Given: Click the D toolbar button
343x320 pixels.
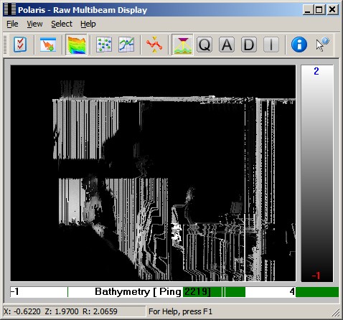Looking at the screenshot, I should tap(249, 44).
